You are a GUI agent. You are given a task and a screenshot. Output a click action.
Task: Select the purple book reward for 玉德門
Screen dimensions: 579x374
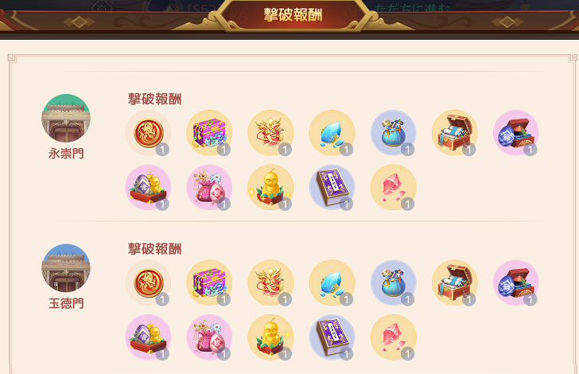tap(332, 337)
